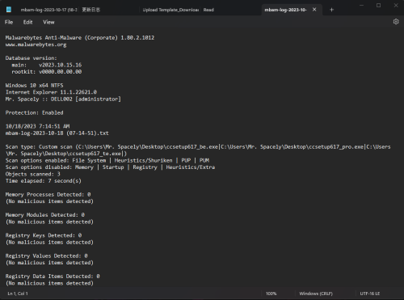This screenshot has width=404, height=300.
Task: Add a new tab with the plus button
Action: (331, 10)
